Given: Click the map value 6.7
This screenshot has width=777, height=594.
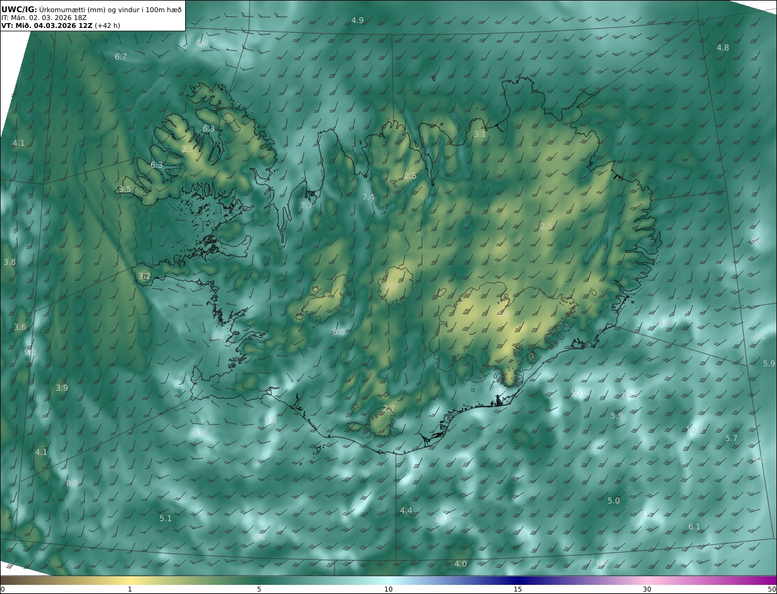Looking at the screenshot, I should click(121, 57).
